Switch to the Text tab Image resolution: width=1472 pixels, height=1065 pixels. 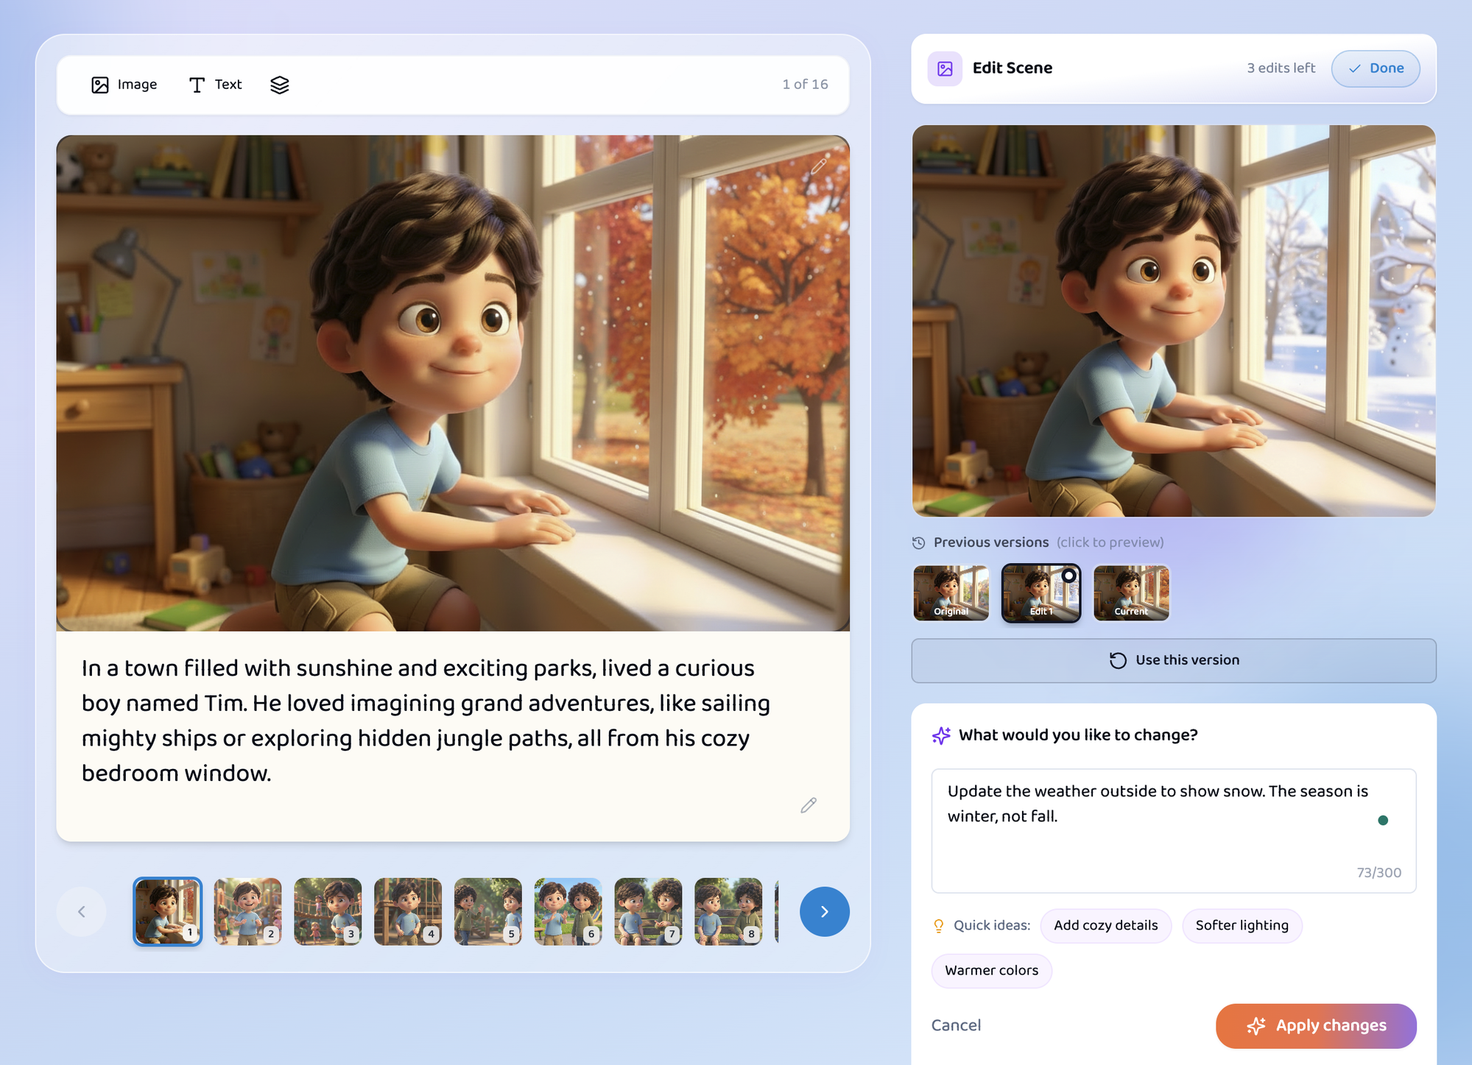point(215,85)
